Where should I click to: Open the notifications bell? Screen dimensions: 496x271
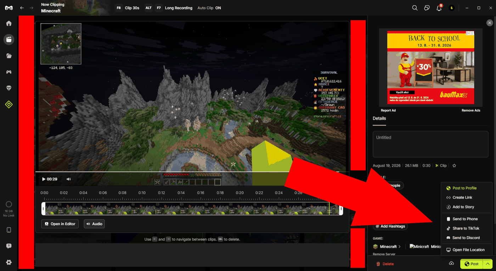(439, 8)
